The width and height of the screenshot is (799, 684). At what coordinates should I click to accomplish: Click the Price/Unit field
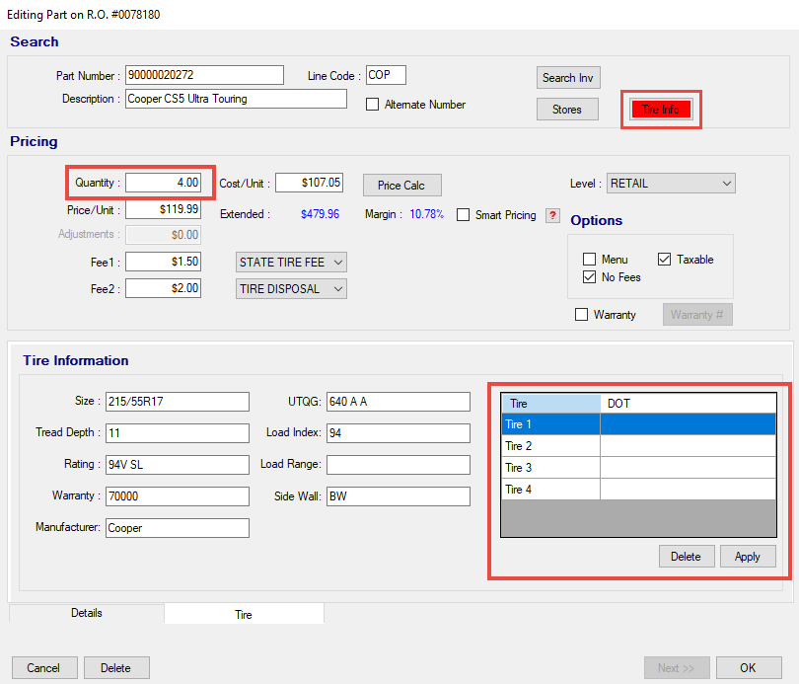click(x=163, y=209)
